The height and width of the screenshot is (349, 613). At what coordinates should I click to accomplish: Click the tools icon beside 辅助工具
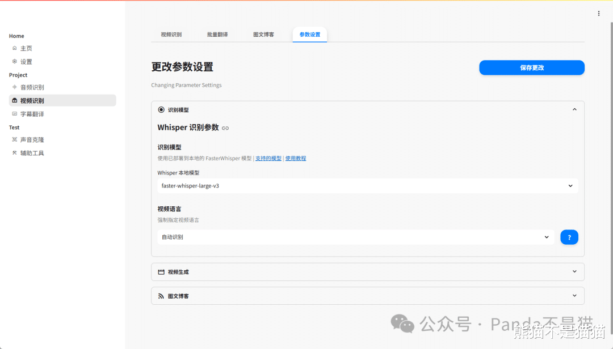14,152
